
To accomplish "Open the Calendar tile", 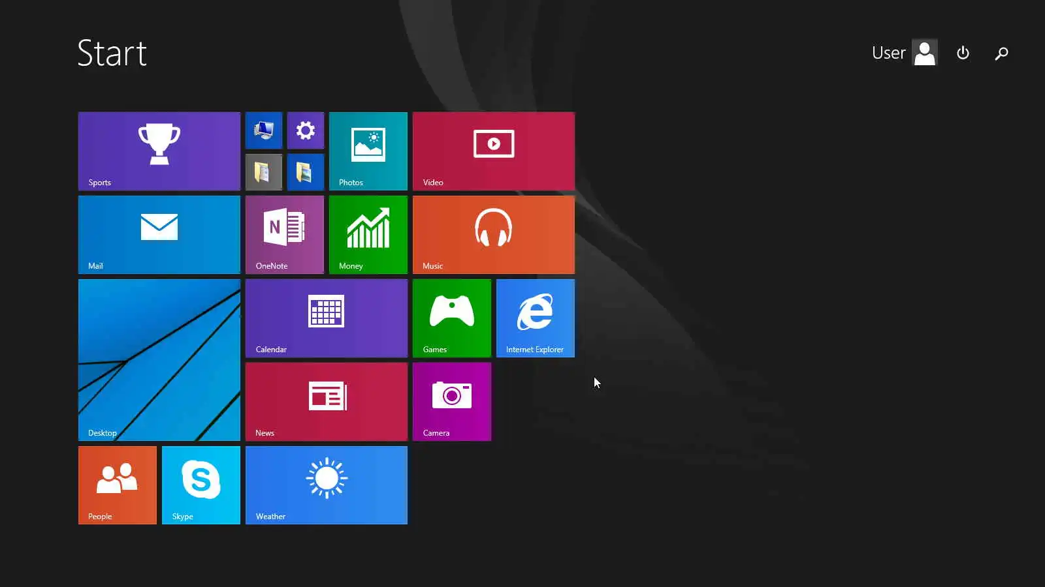I will [327, 318].
